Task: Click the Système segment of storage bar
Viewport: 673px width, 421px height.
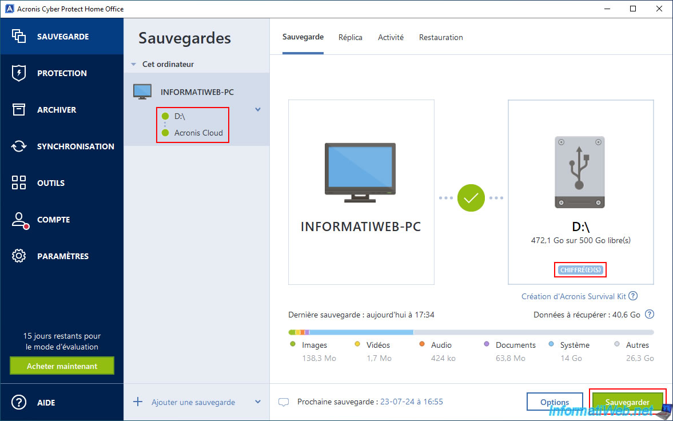Action: tap(361, 332)
